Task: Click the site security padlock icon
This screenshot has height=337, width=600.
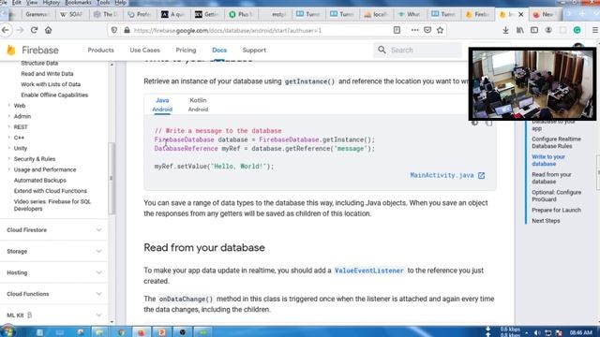Action: pyautogui.click(x=127, y=30)
